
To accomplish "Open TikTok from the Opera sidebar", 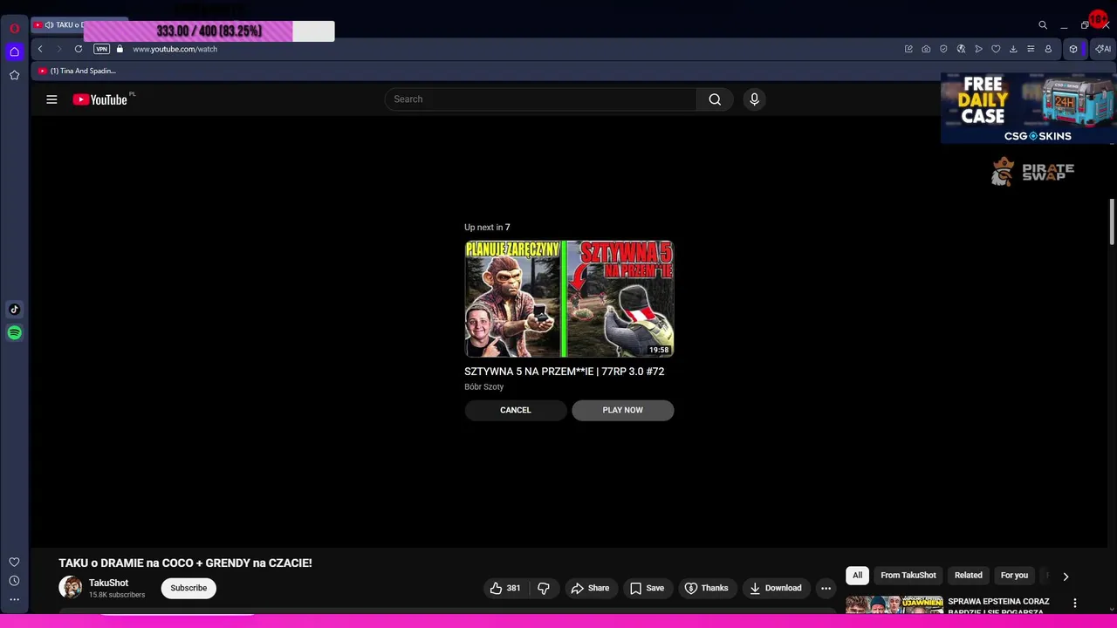I will click(x=14, y=309).
